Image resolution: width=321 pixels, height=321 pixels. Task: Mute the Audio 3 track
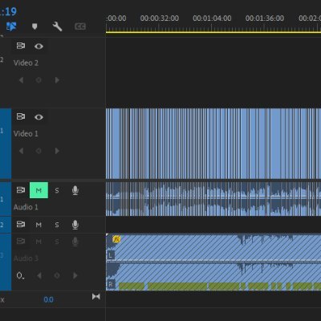pos(39,242)
